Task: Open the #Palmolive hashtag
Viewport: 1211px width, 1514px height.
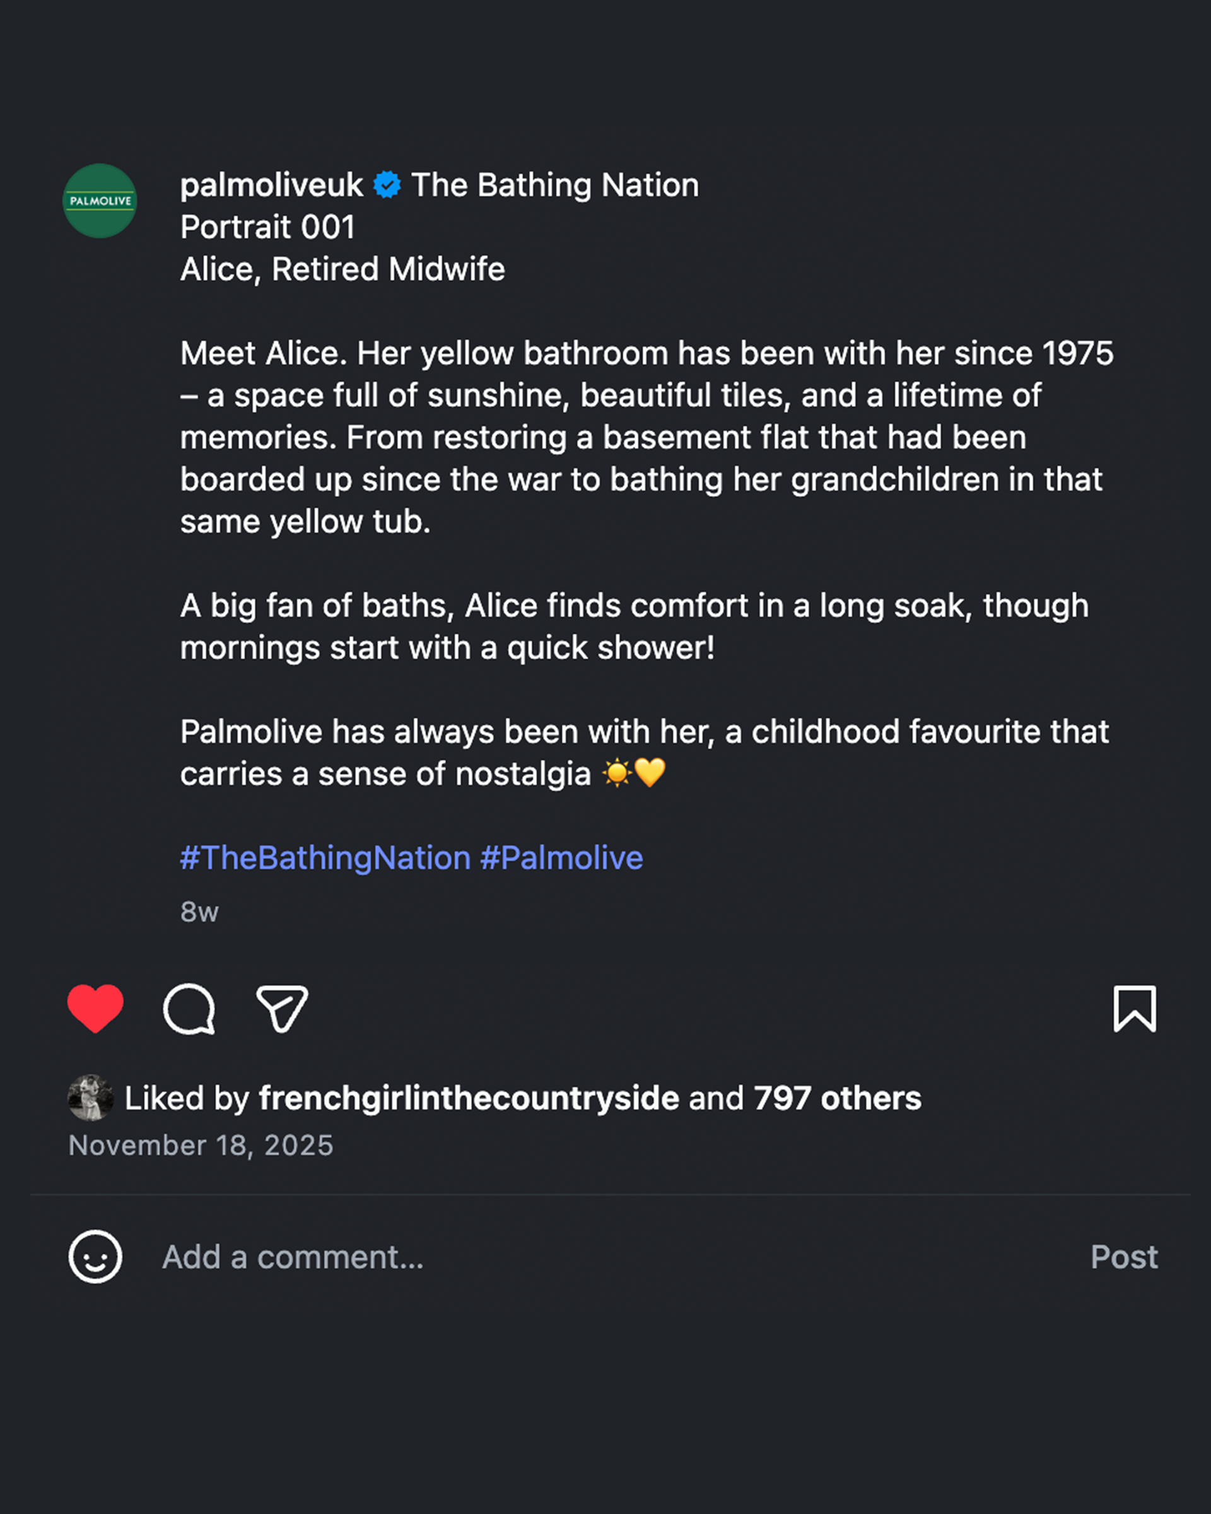Action: (x=561, y=858)
